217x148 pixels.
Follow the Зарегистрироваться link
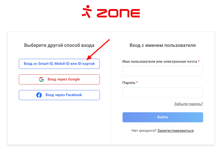click(176, 131)
